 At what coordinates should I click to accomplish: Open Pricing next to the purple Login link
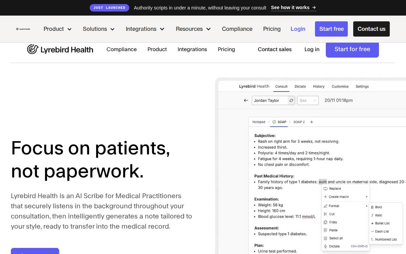pos(272,29)
